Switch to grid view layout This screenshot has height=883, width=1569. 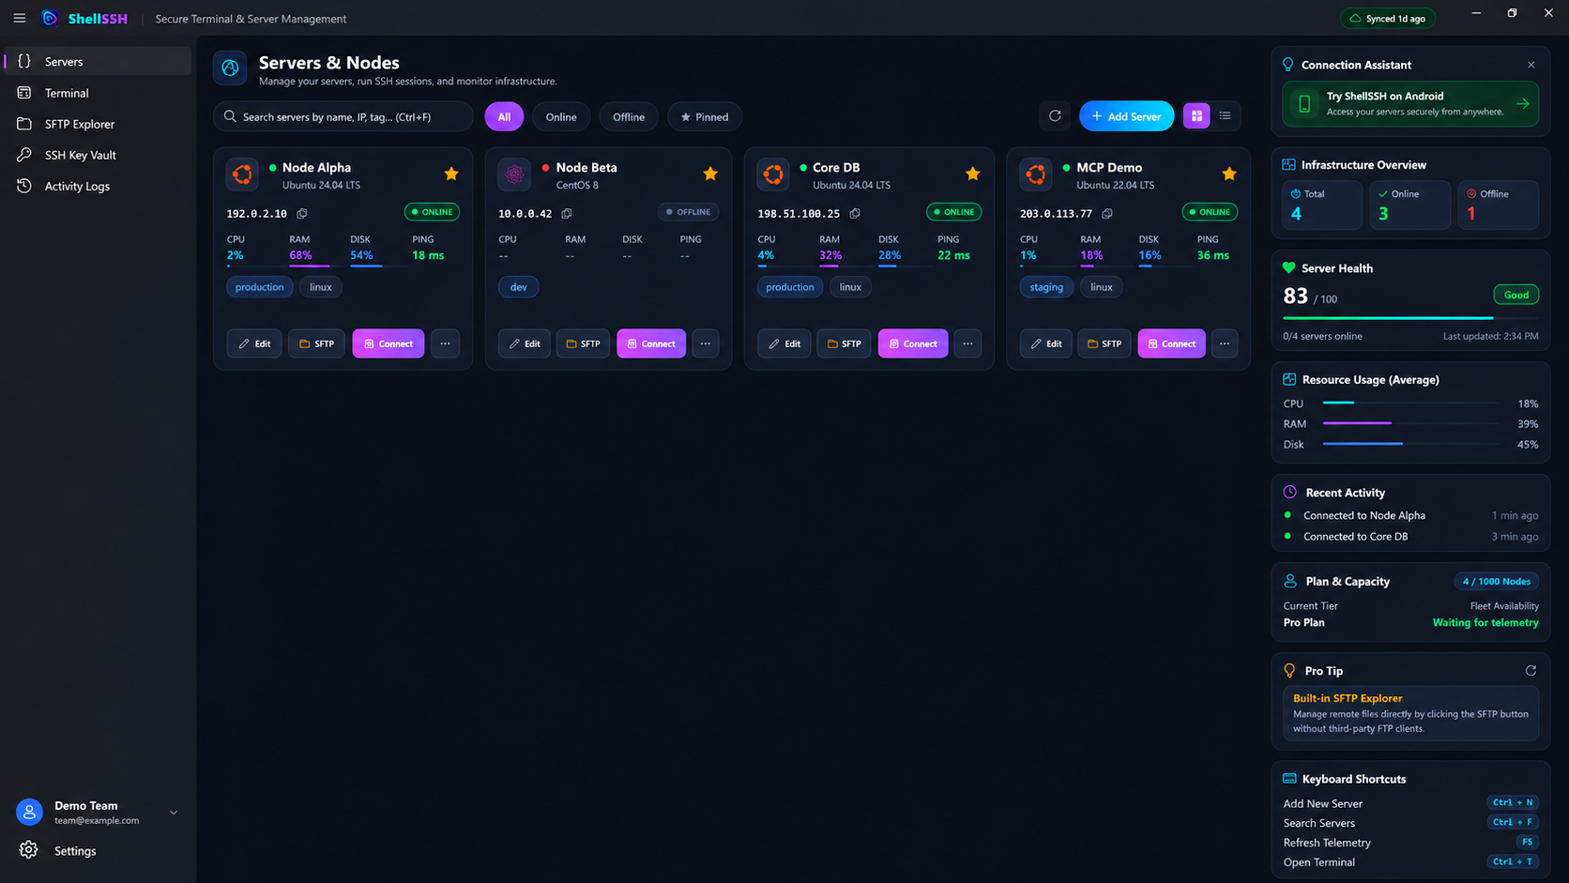[x=1196, y=116]
